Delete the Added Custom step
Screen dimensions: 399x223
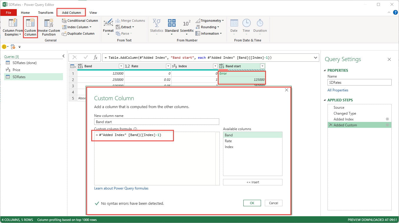tap(330, 125)
